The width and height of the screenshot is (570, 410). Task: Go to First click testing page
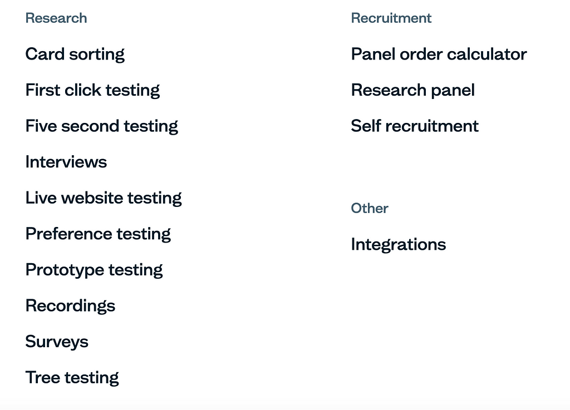[92, 91]
